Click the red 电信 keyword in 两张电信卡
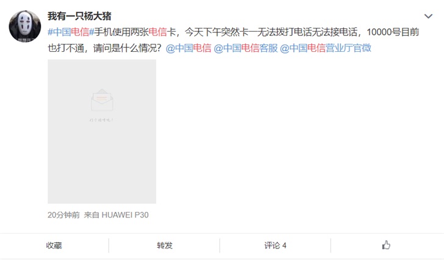The height and width of the screenshot is (260, 444). click(x=158, y=32)
